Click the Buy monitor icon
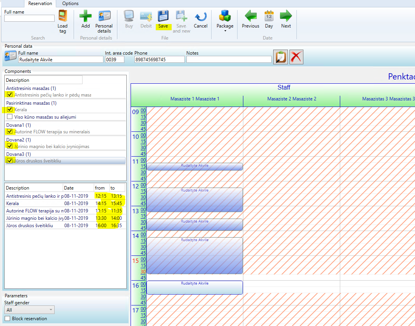The image size is (415, 326). [x=129, y=16]
